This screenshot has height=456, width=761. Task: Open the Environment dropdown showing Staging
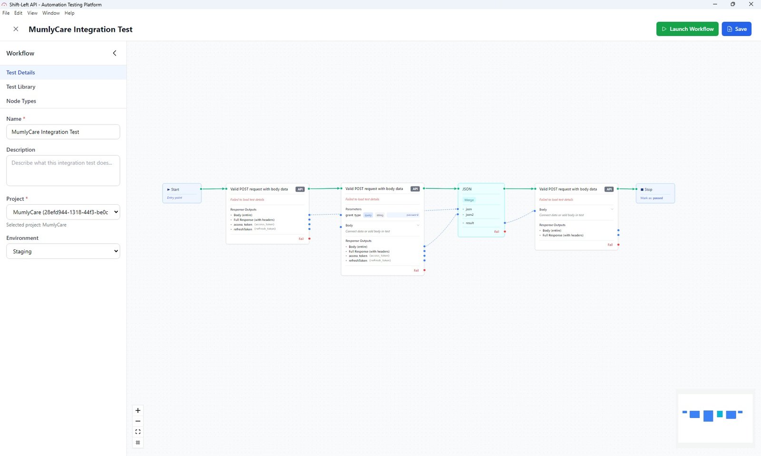63,251
